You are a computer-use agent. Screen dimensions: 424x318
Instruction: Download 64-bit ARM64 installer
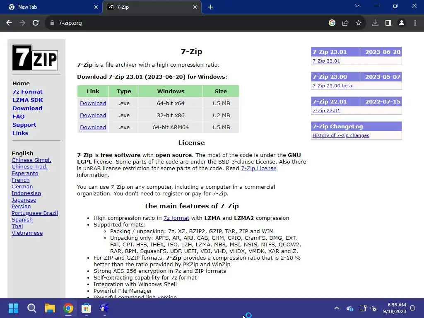coord(93,127)
